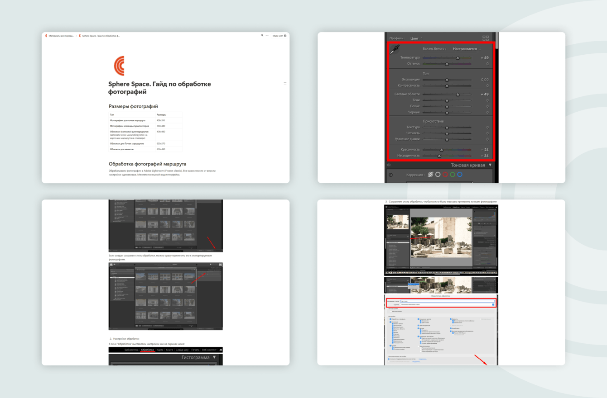The height and width of the screenshot is (398, 607).
Task: Select the parametric curve icon next to Коррекция
Action: coord(430,175)
